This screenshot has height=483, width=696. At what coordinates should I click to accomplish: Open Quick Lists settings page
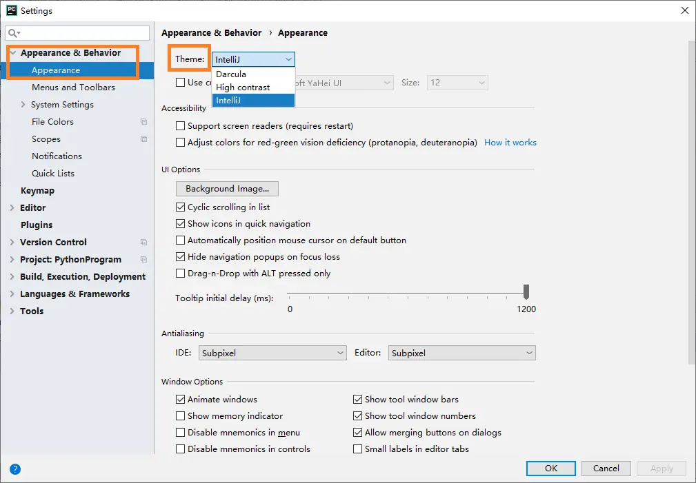pyautogui.click(x=53, y=174)
